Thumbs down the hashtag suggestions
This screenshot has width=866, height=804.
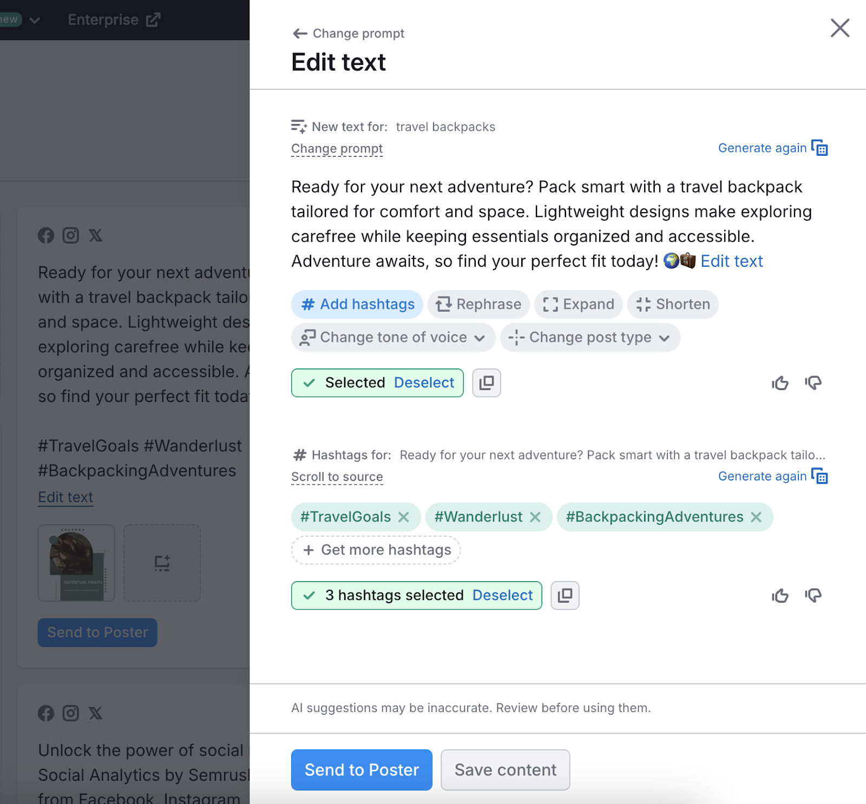(x=813, y=596)
